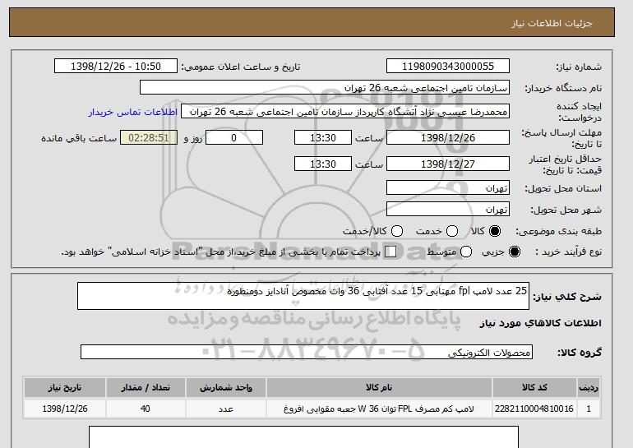Click the ردیف column header
Screen dimensions: 633x448
click(589, 387)
